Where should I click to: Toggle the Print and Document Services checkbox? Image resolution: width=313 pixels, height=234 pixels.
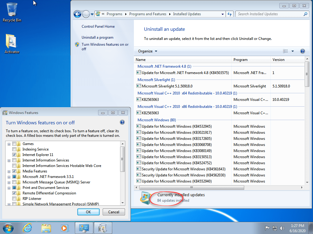click(14, 187)
